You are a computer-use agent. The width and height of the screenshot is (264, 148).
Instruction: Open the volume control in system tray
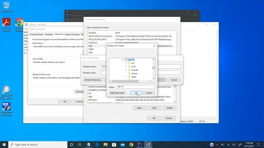coord(234,145)
